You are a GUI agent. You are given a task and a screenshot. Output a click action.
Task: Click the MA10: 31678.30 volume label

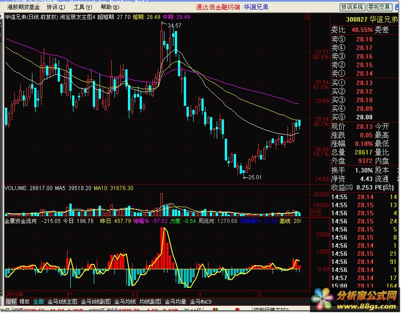tap(114, 188)
